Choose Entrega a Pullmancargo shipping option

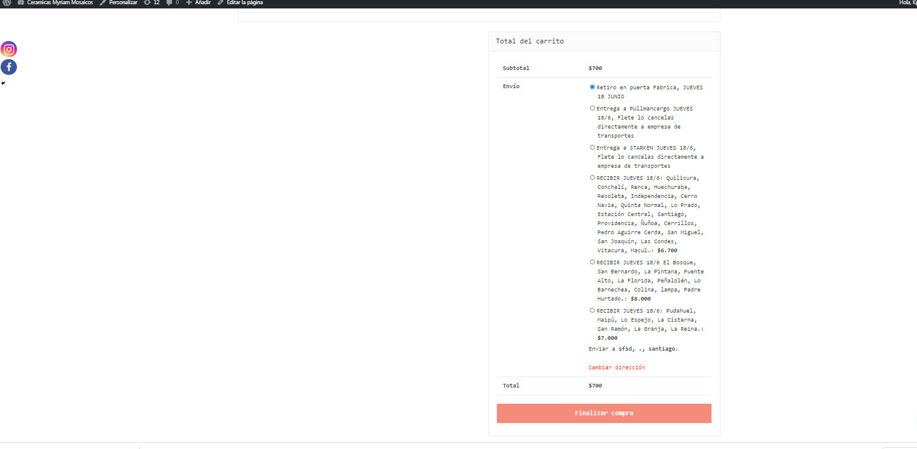point(592,108)
